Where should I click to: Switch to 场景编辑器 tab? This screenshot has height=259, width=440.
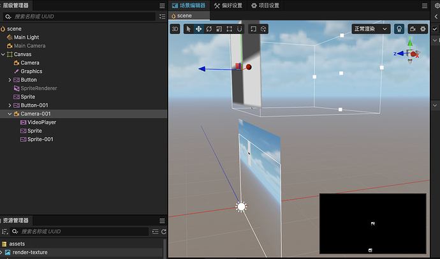click(189, 6)
